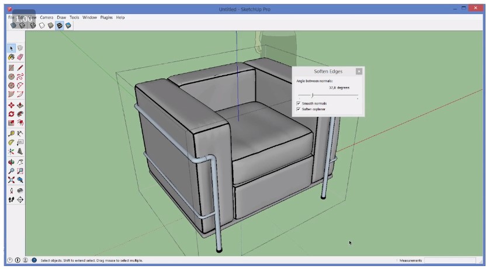Click the person status bar icon
The width and height of the screenshot is (489, 269).
point(26,260)
